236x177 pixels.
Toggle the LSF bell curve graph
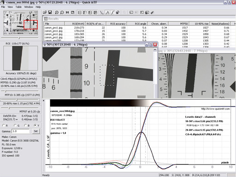point(107,12)
